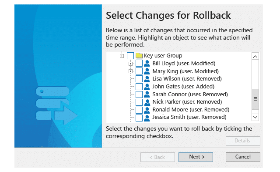Highlight 'Ronald Moore (user. Removed)' text

click(x=191, y=110)
